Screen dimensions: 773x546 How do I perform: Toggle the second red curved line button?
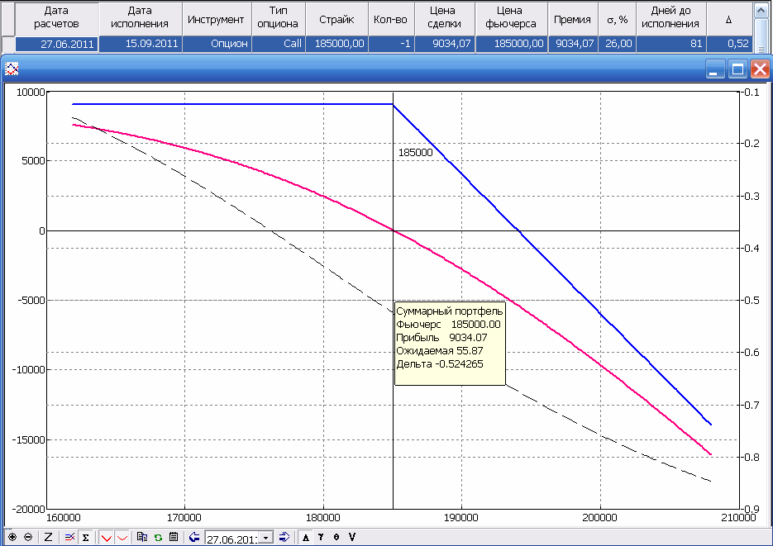coord(123,537)
